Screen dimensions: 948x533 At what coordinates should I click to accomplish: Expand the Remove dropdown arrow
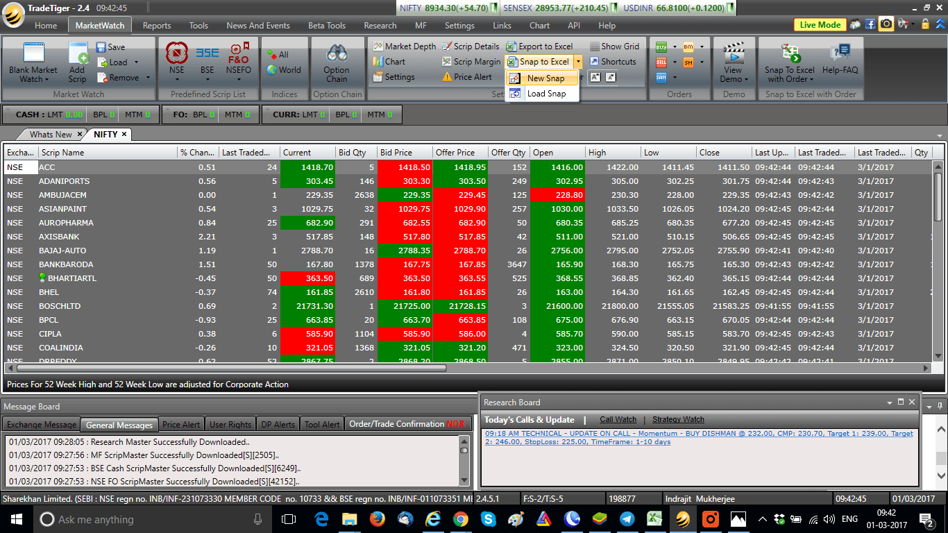[x=148, y=78]
